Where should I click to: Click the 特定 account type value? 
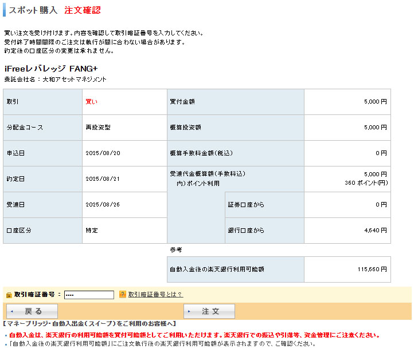click(92, 231)
